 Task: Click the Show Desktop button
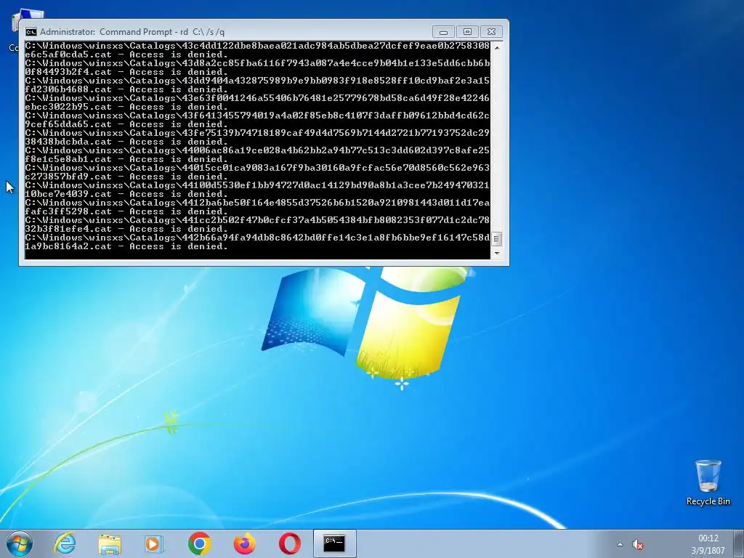[739, 543]
